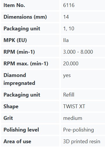Select the 6116 item number value
The height and width of the screenshot is (147, 105).
pos(69,5)
